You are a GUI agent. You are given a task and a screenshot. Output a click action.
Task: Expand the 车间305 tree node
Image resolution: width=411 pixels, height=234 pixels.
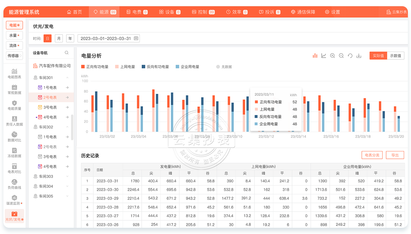click(x=67, y=196)
